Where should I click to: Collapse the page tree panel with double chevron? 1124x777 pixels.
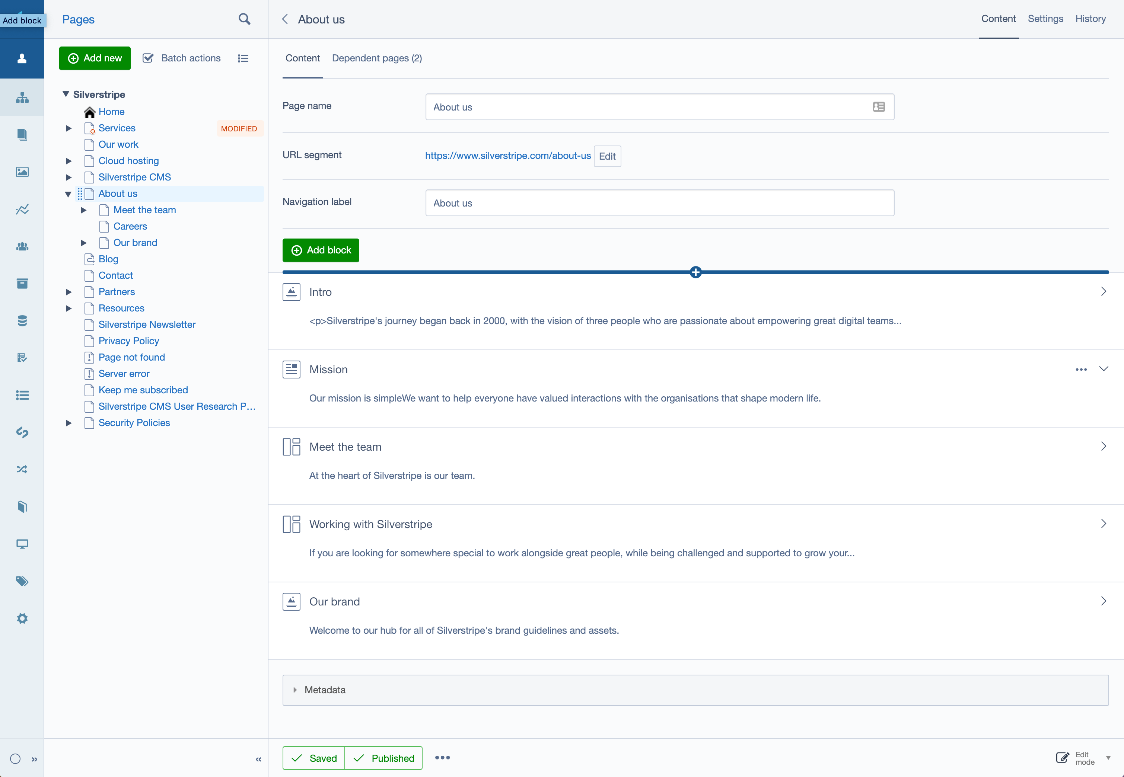tap(259, 759)
